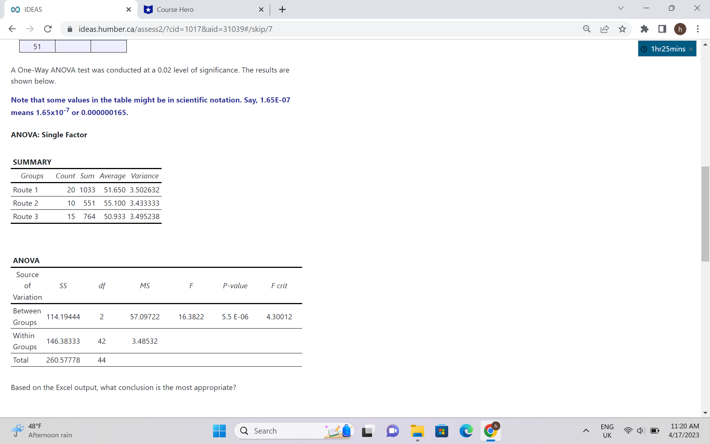Open Chrome three-dot menu
This screenshot has height=444, width=710.
coord(698,29)
